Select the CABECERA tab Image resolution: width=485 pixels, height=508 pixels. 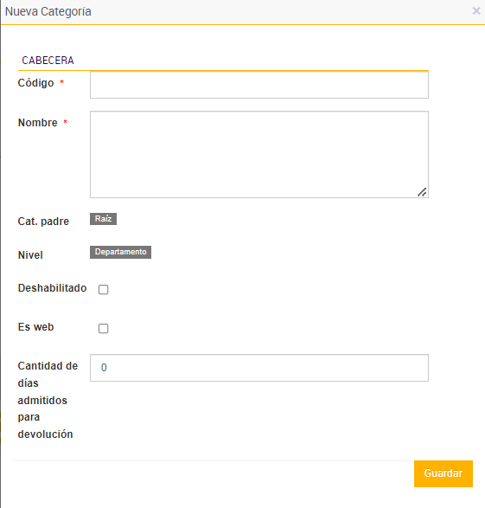[x=48, y=61]
